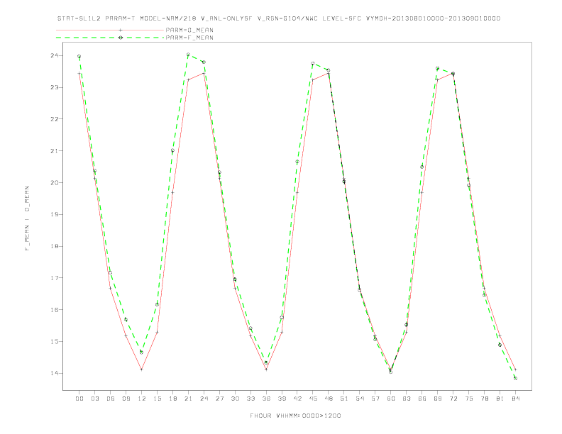Click x-axis forecast hour label 33
562x434 pixels.
[251, 399]
